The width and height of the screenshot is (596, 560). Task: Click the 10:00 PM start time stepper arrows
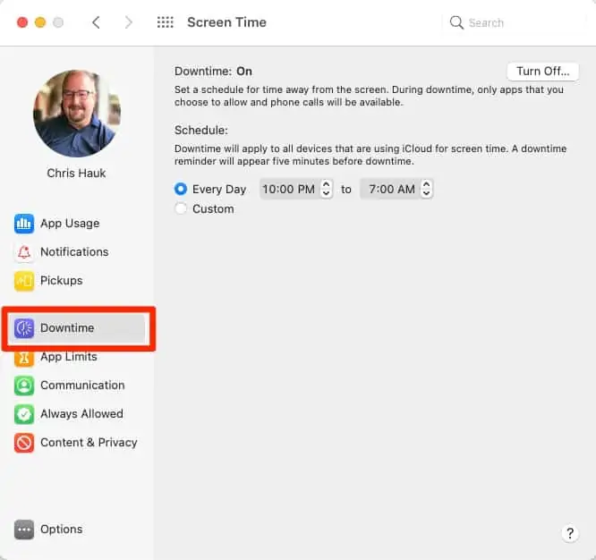(x=326, y=189)
